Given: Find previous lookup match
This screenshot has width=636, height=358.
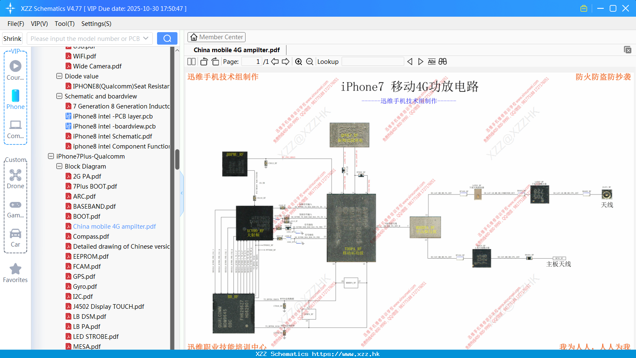Looking at the screenshot, I should coord(410,62).
